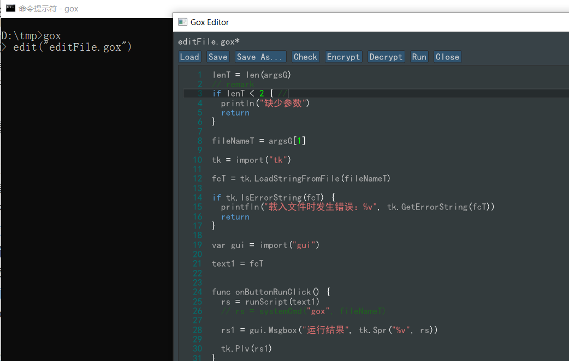Viewport: 569px width, 361px height.
Task: Click the return keyword on line 5
Action: 235,113
